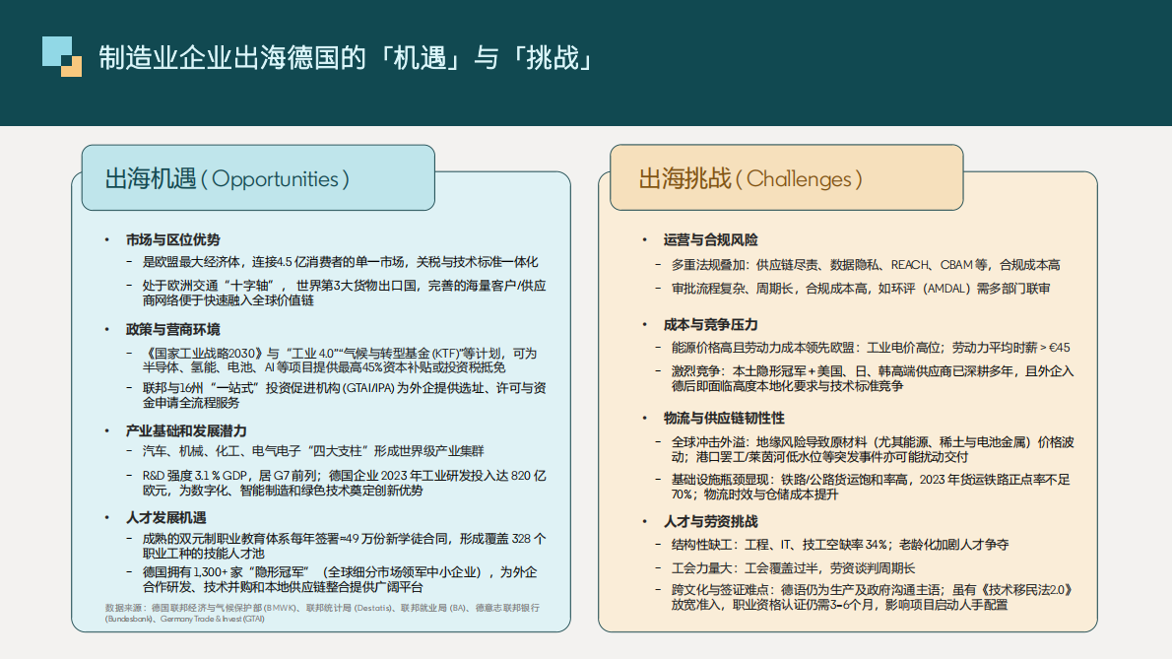
Task: Click the 结构性缺工 line with 空缺率 34%
Action: point(840,545)
